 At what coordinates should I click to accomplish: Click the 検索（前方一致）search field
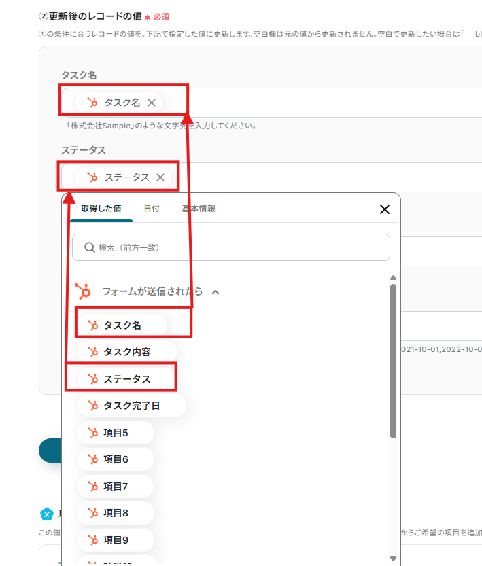[231, 247]
